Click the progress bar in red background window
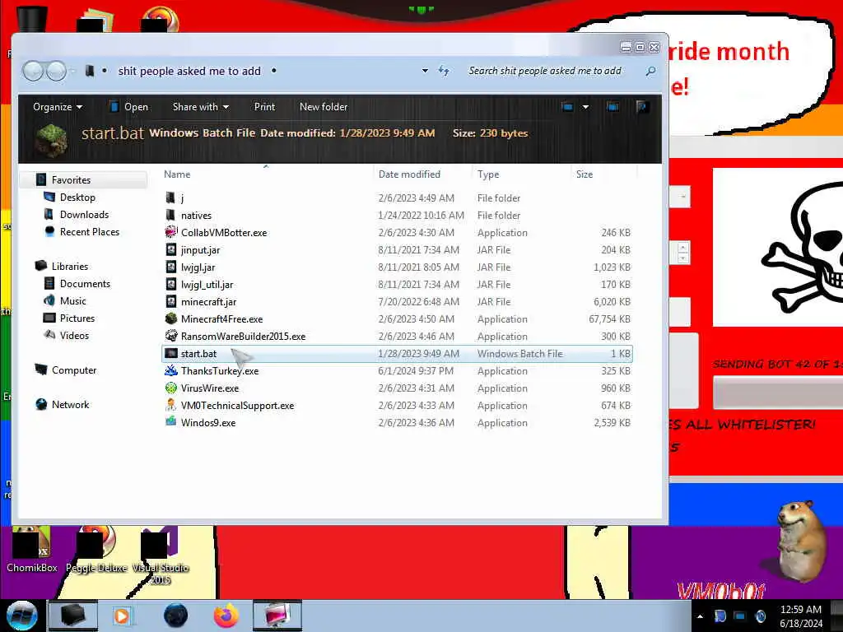The image size is (843, 632). click(x=777, y=393)
